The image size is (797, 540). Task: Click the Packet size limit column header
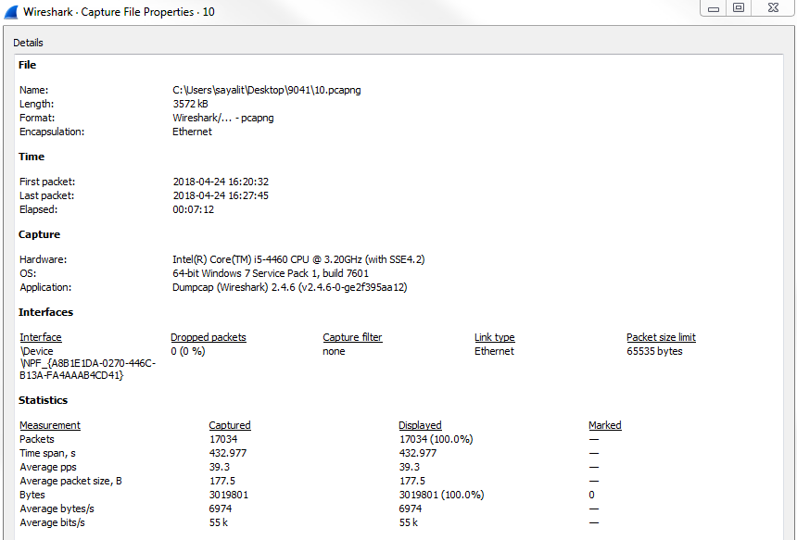point(661,337)
